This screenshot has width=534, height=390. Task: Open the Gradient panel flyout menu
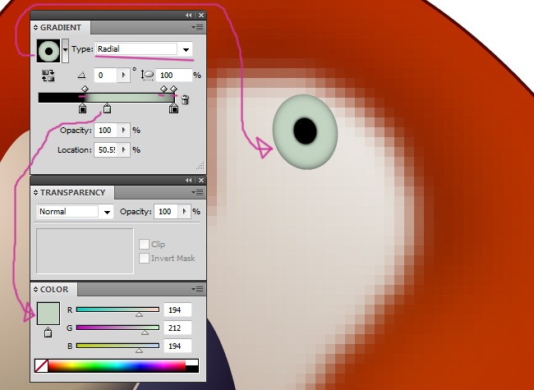(198, 27)
